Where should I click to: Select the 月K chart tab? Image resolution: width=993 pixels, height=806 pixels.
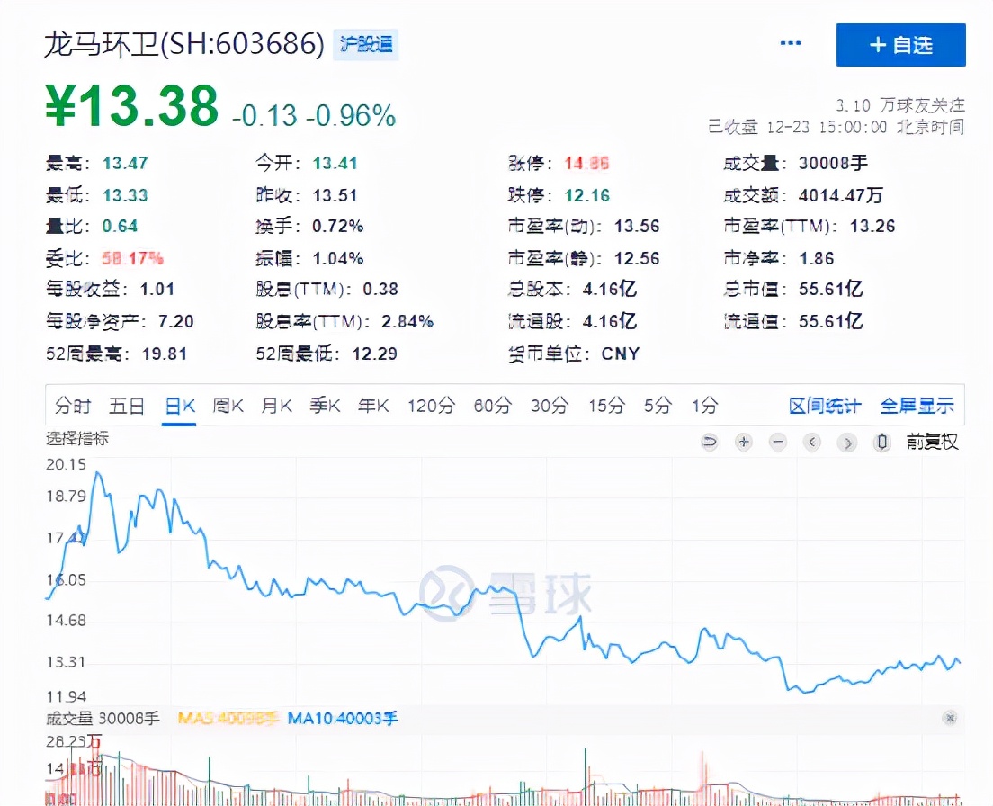pyautogui.click(x=277, y=405)
